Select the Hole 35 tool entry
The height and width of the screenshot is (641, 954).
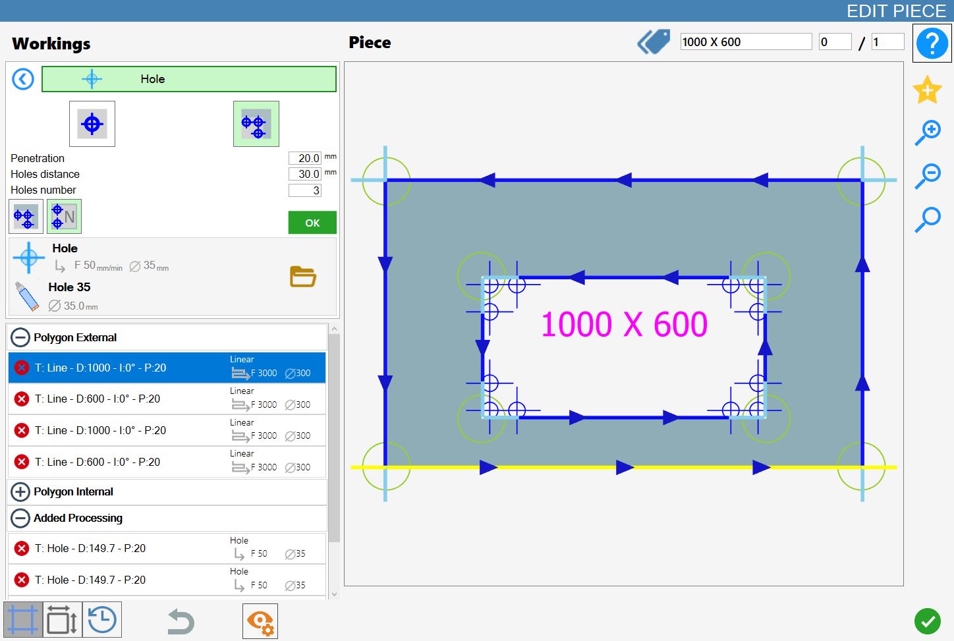coord(69,287)
